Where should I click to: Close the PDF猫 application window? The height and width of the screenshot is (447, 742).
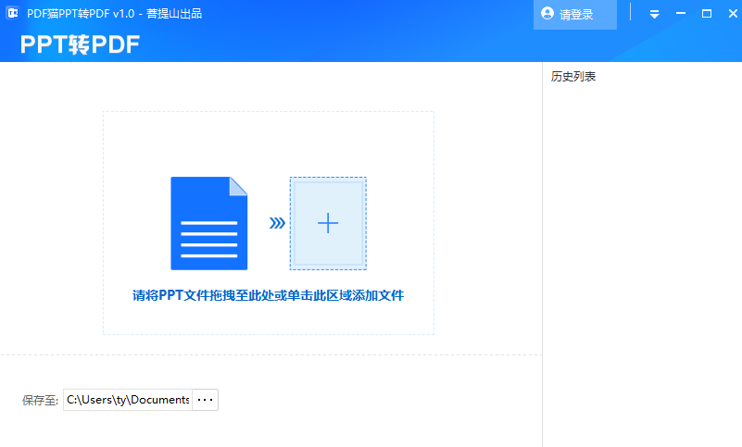[x=733, y=14]
